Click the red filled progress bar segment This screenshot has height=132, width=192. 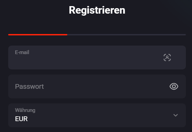[x=38, y=35]
